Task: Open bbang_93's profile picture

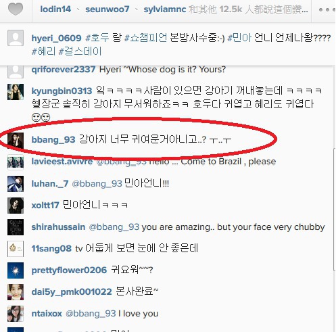Action: coord(16,140)
